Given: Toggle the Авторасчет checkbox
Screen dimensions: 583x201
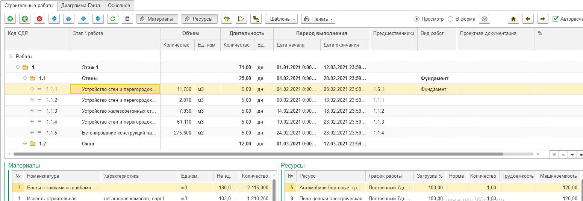Looking at the screenshot, I should 556,19.
